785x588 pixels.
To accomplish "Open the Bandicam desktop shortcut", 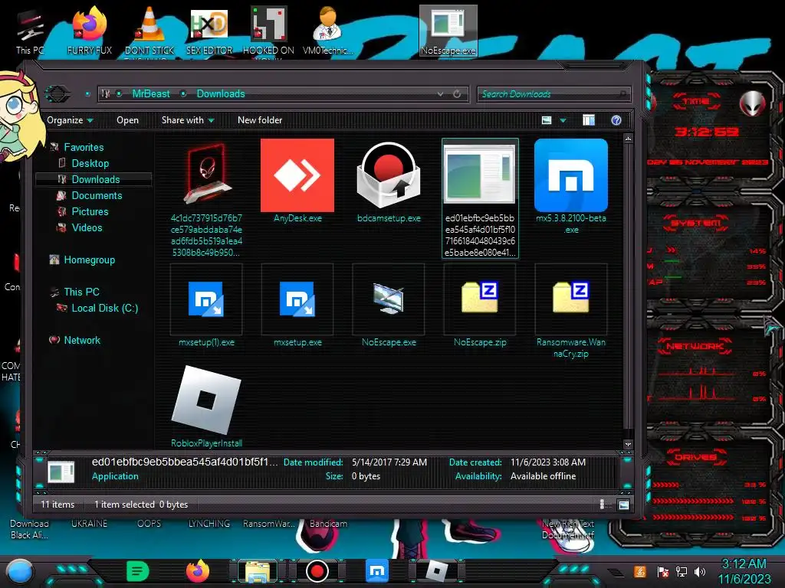I will pyautogui.click(x=328, y=524).
